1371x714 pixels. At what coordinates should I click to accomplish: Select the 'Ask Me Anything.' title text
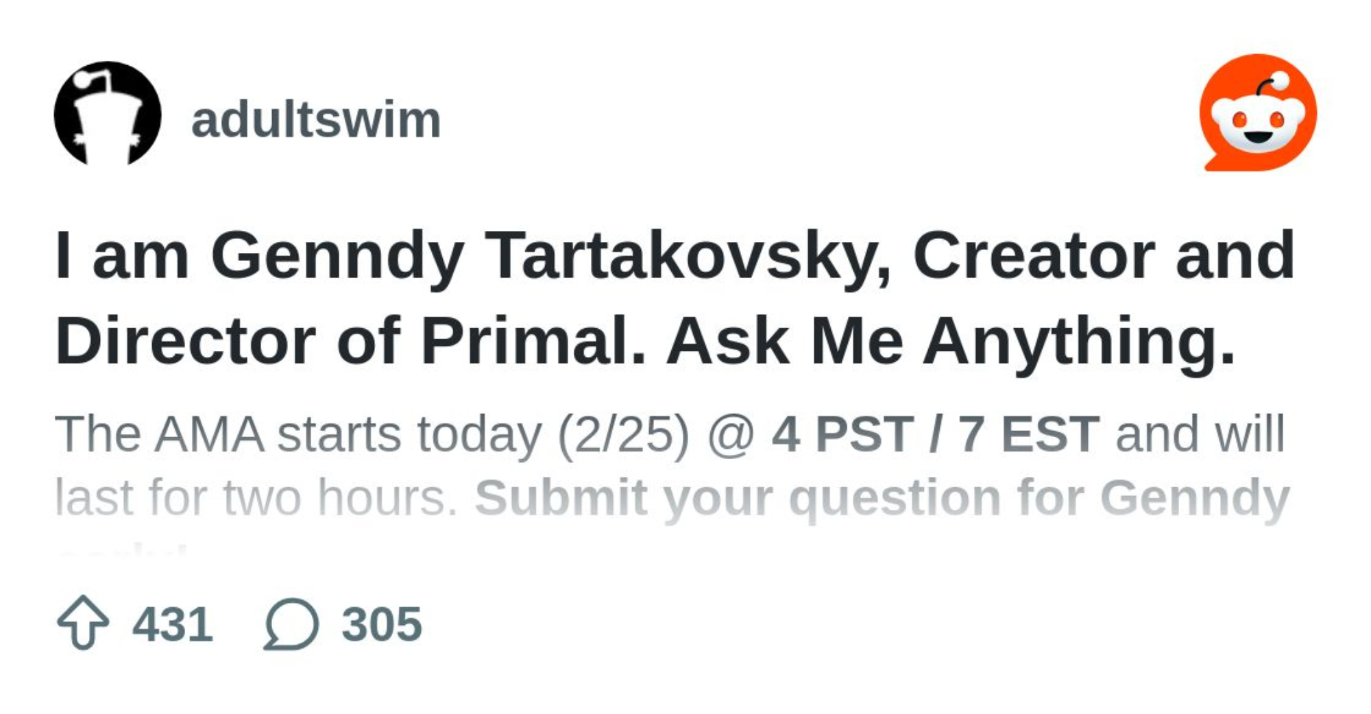[x=949, y=341]
